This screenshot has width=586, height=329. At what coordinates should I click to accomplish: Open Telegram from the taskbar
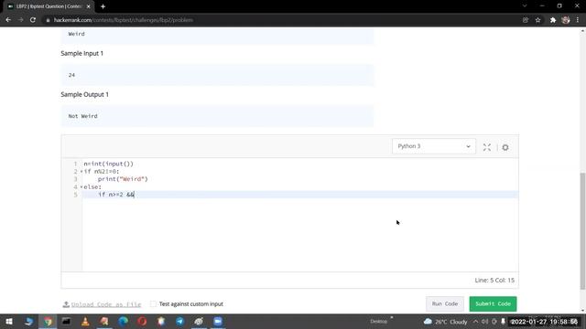pyautogui.click(x=179, y=321)
